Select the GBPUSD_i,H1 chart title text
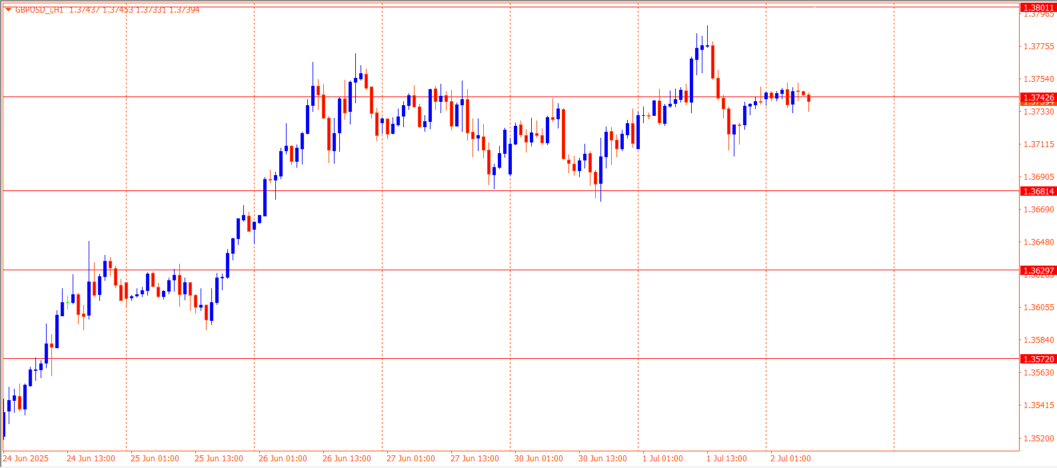The width and height of the screenshot is (1057, 468). [39, 9]
